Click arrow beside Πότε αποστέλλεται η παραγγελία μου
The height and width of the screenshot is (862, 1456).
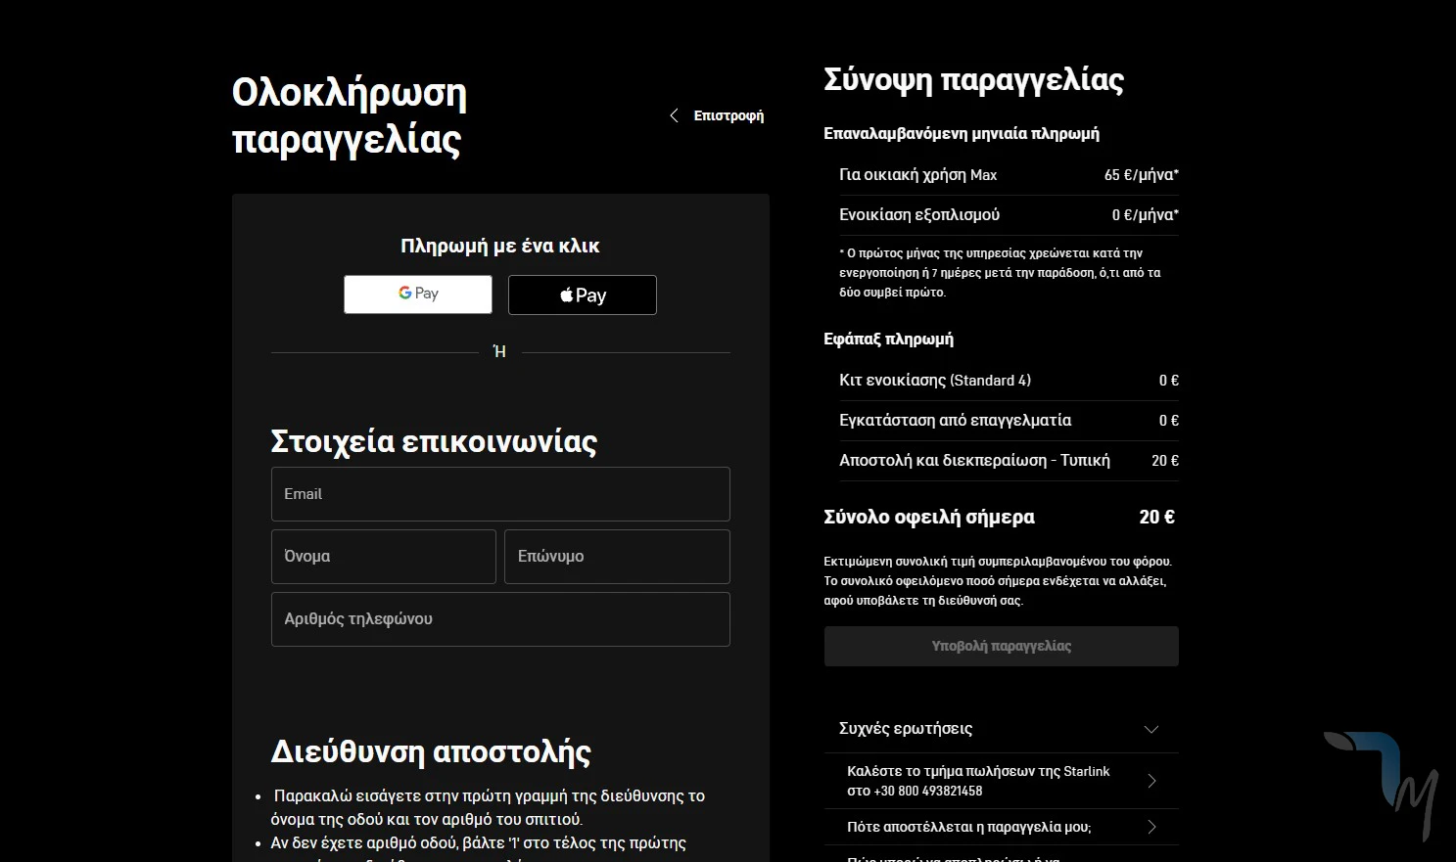1151,827
